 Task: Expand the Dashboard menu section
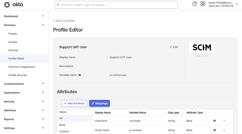24,16
